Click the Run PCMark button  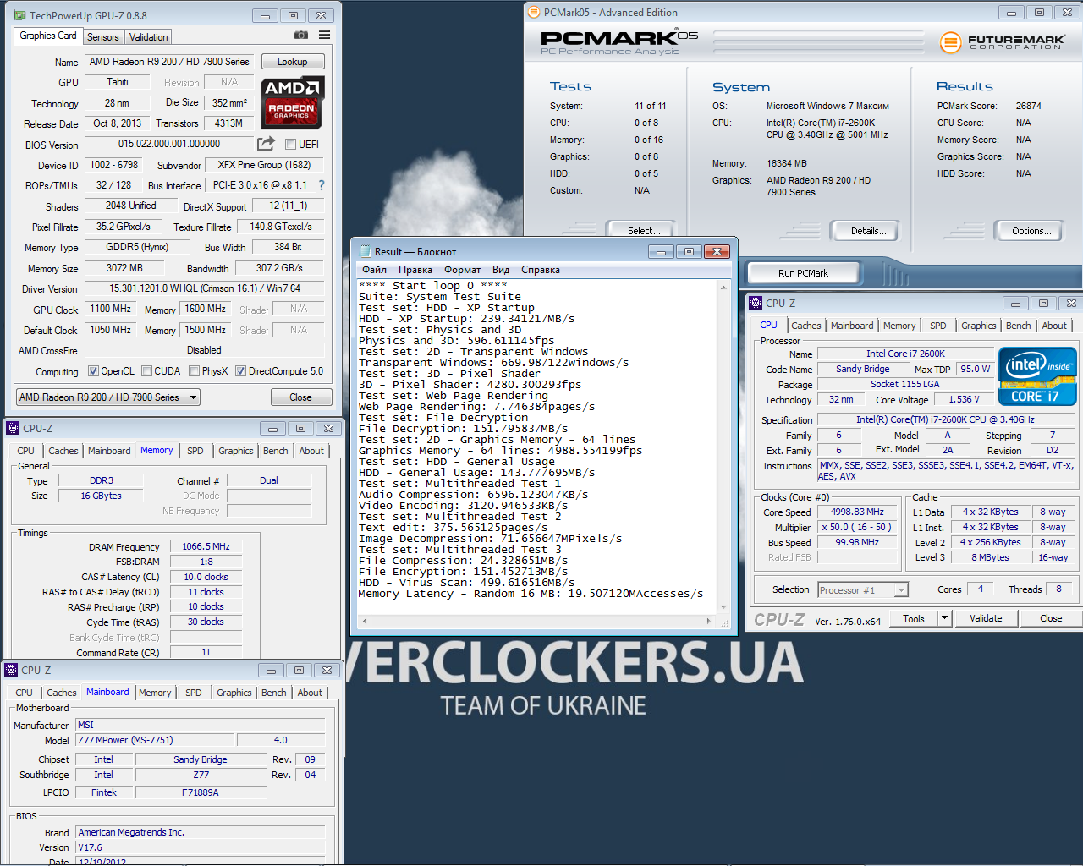point(803,273)
